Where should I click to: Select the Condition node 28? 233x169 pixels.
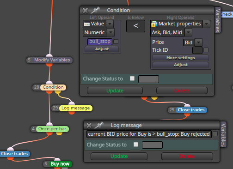coord(49,87)
